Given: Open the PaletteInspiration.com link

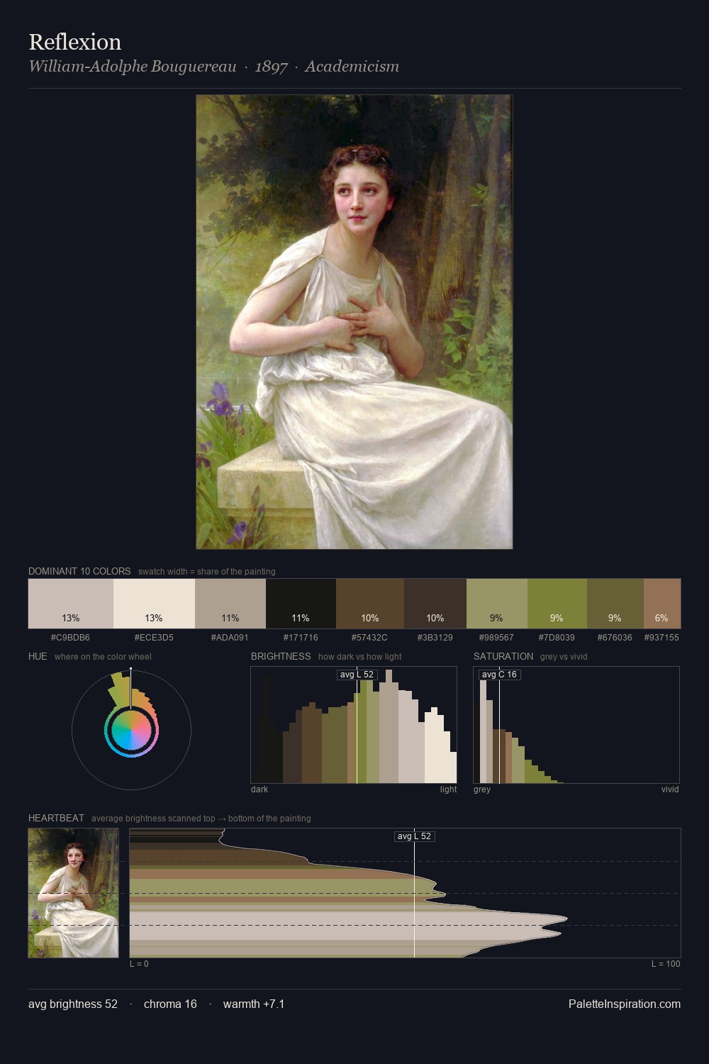Looking at the screenshot, I should 625,1004.
